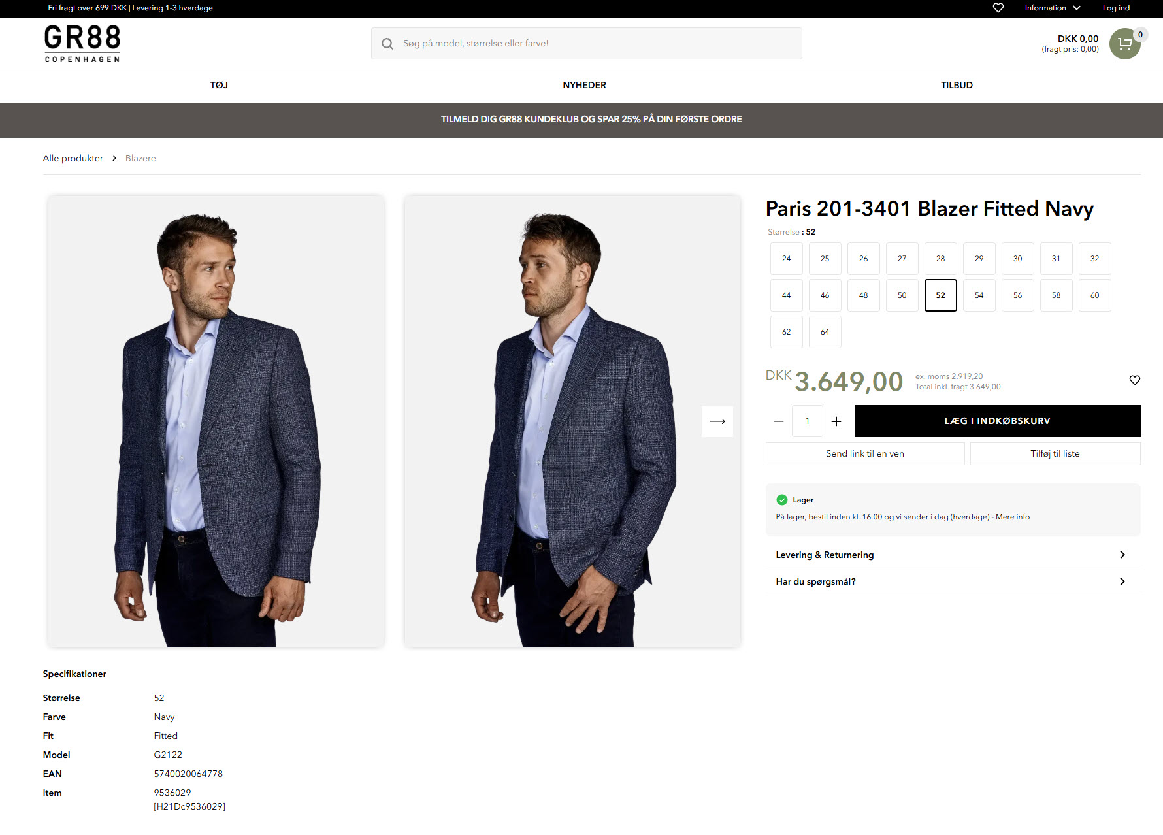Add product to favorites with heart icon by price
The width and height of the screenshot is (1163, 835).
pyautogui.click(x=1134, y=380)
